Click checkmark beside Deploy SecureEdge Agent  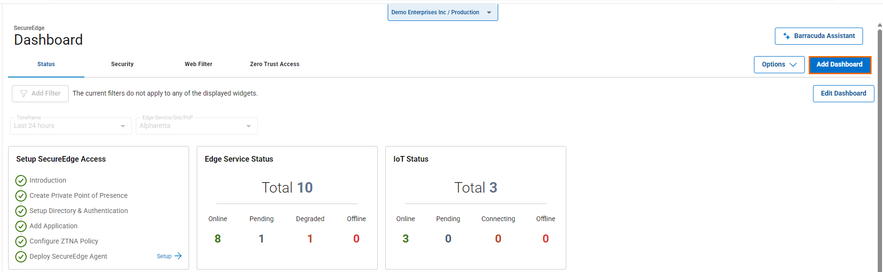[21, 257]
